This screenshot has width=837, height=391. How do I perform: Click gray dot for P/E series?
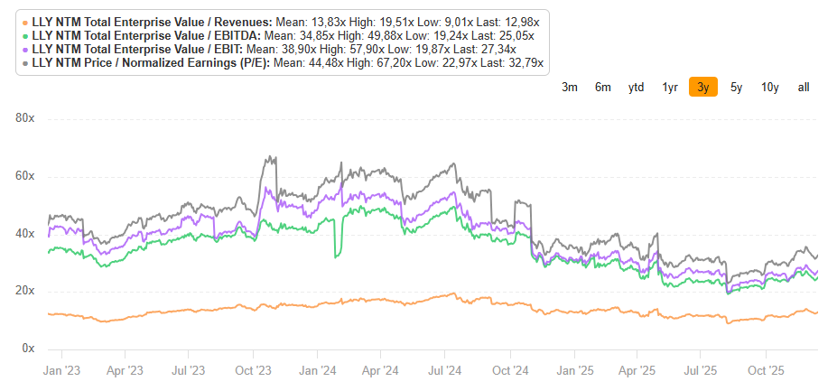tap(25, 63)
